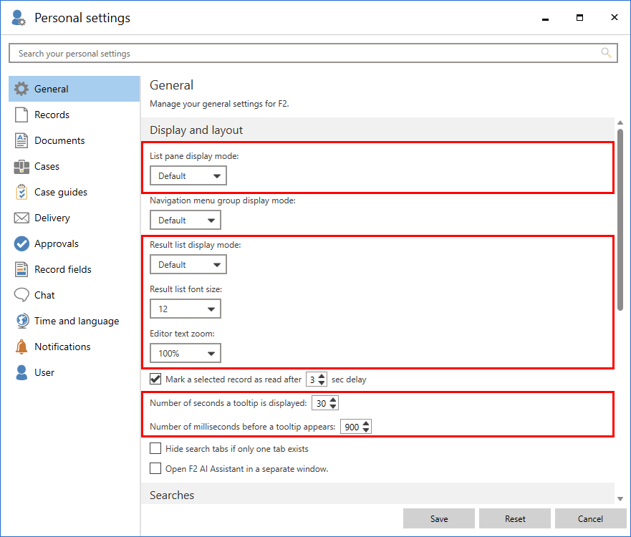Screen dimensions: 631x537
Task: Switch to Cases settings
Action: pyautogui.click(x=74, y=166)
